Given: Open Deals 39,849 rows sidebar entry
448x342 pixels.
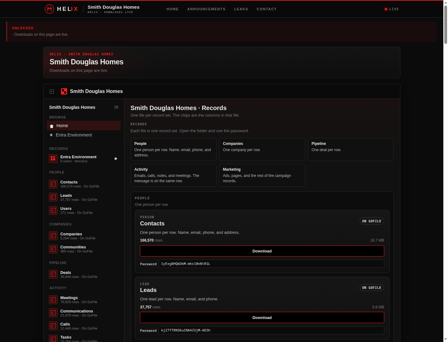Looking at the screenshot, I should (x=84, y=274).
